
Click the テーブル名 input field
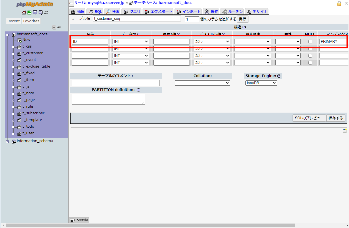tap(137, 19)
